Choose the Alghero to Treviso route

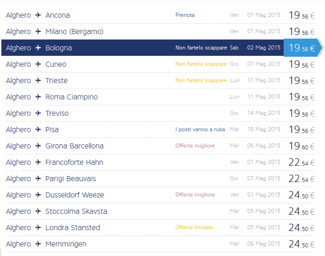tap(57, 113)
